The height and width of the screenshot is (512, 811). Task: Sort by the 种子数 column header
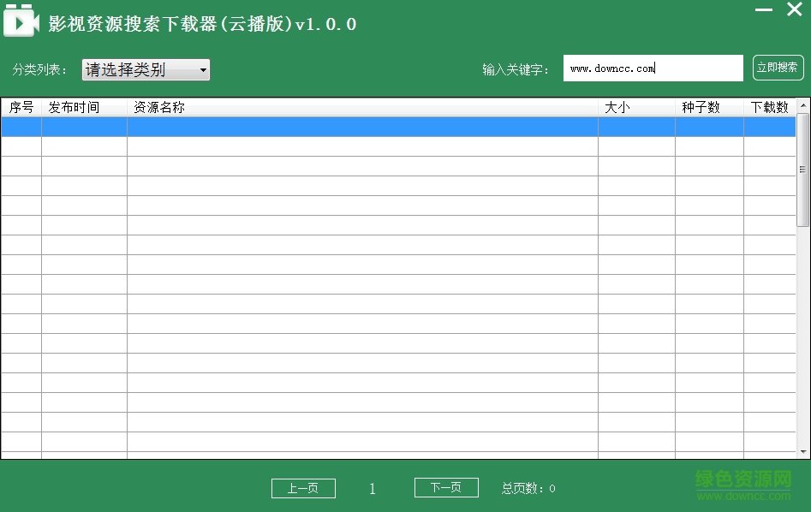(x=708, y=107)
